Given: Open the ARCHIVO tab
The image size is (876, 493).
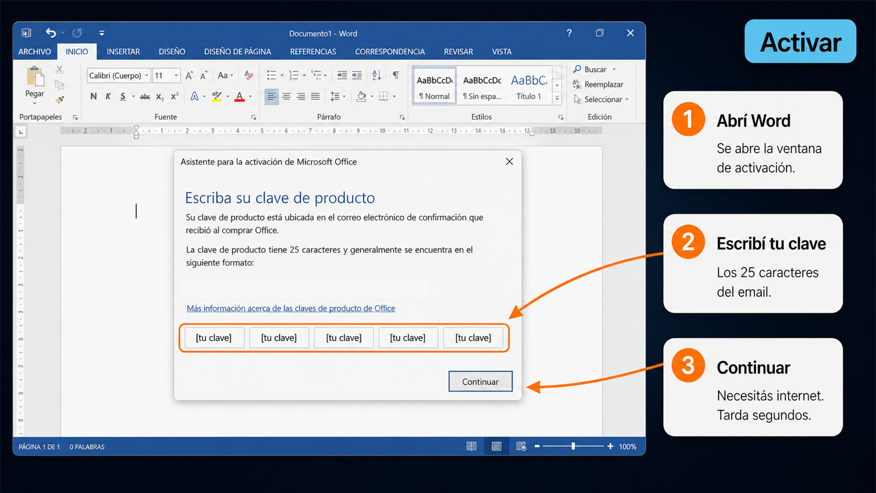Looking at the screenshot, I should click(x=35, y=51).
